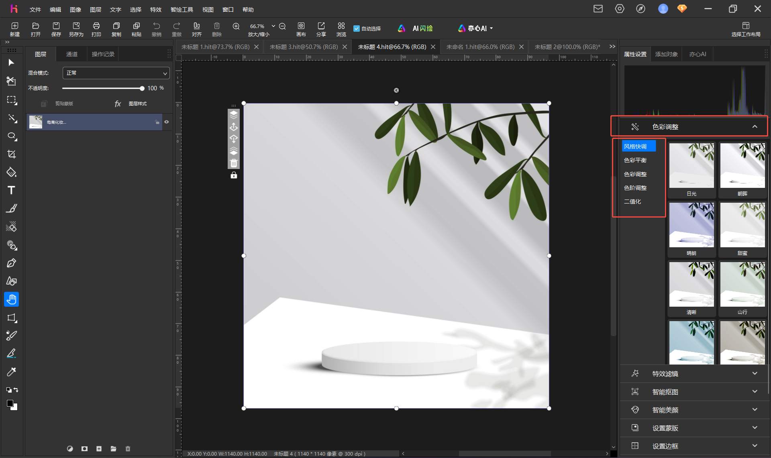
Task: Open the 图像 menu
Action: pos(75,9)
